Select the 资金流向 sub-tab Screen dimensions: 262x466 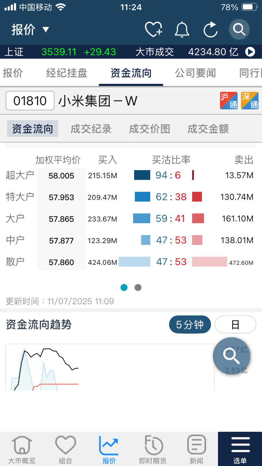click(x=32, y=129)
